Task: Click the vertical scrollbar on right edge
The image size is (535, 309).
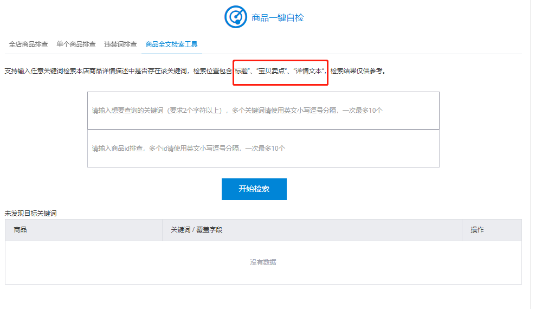Action: point(532,154)
